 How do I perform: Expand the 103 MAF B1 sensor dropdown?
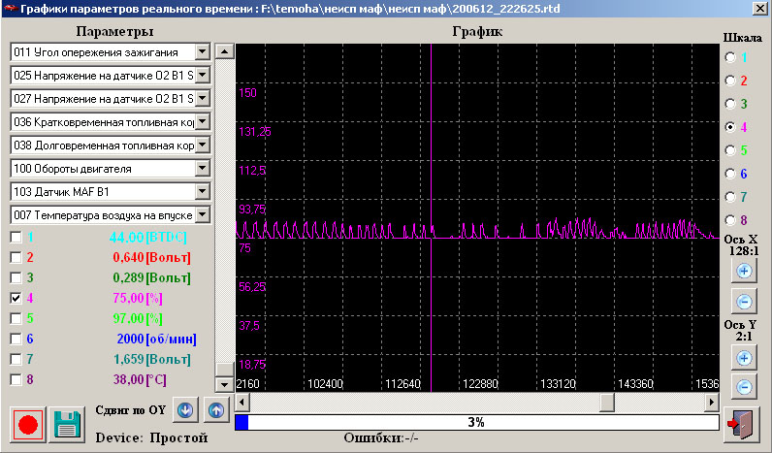click(202, 191)
